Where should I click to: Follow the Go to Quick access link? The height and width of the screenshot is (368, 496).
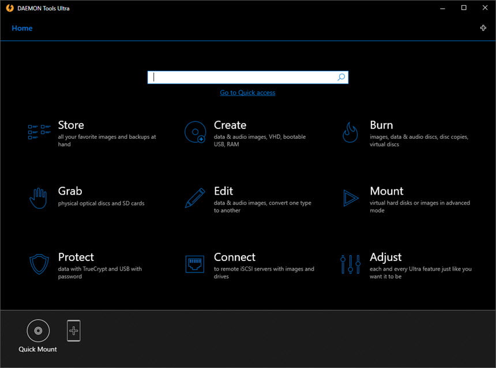tap(247, 93)
